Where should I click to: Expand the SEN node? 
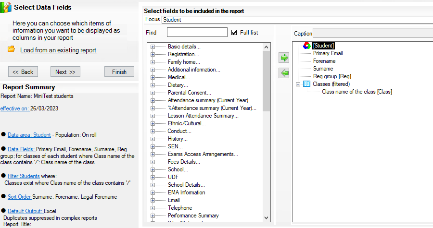pos(153,147)
